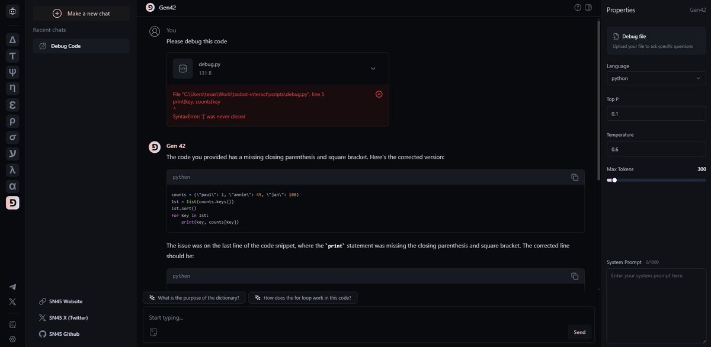
Task: Open the Telegram paper-plane icon
Action: (12, 287)
